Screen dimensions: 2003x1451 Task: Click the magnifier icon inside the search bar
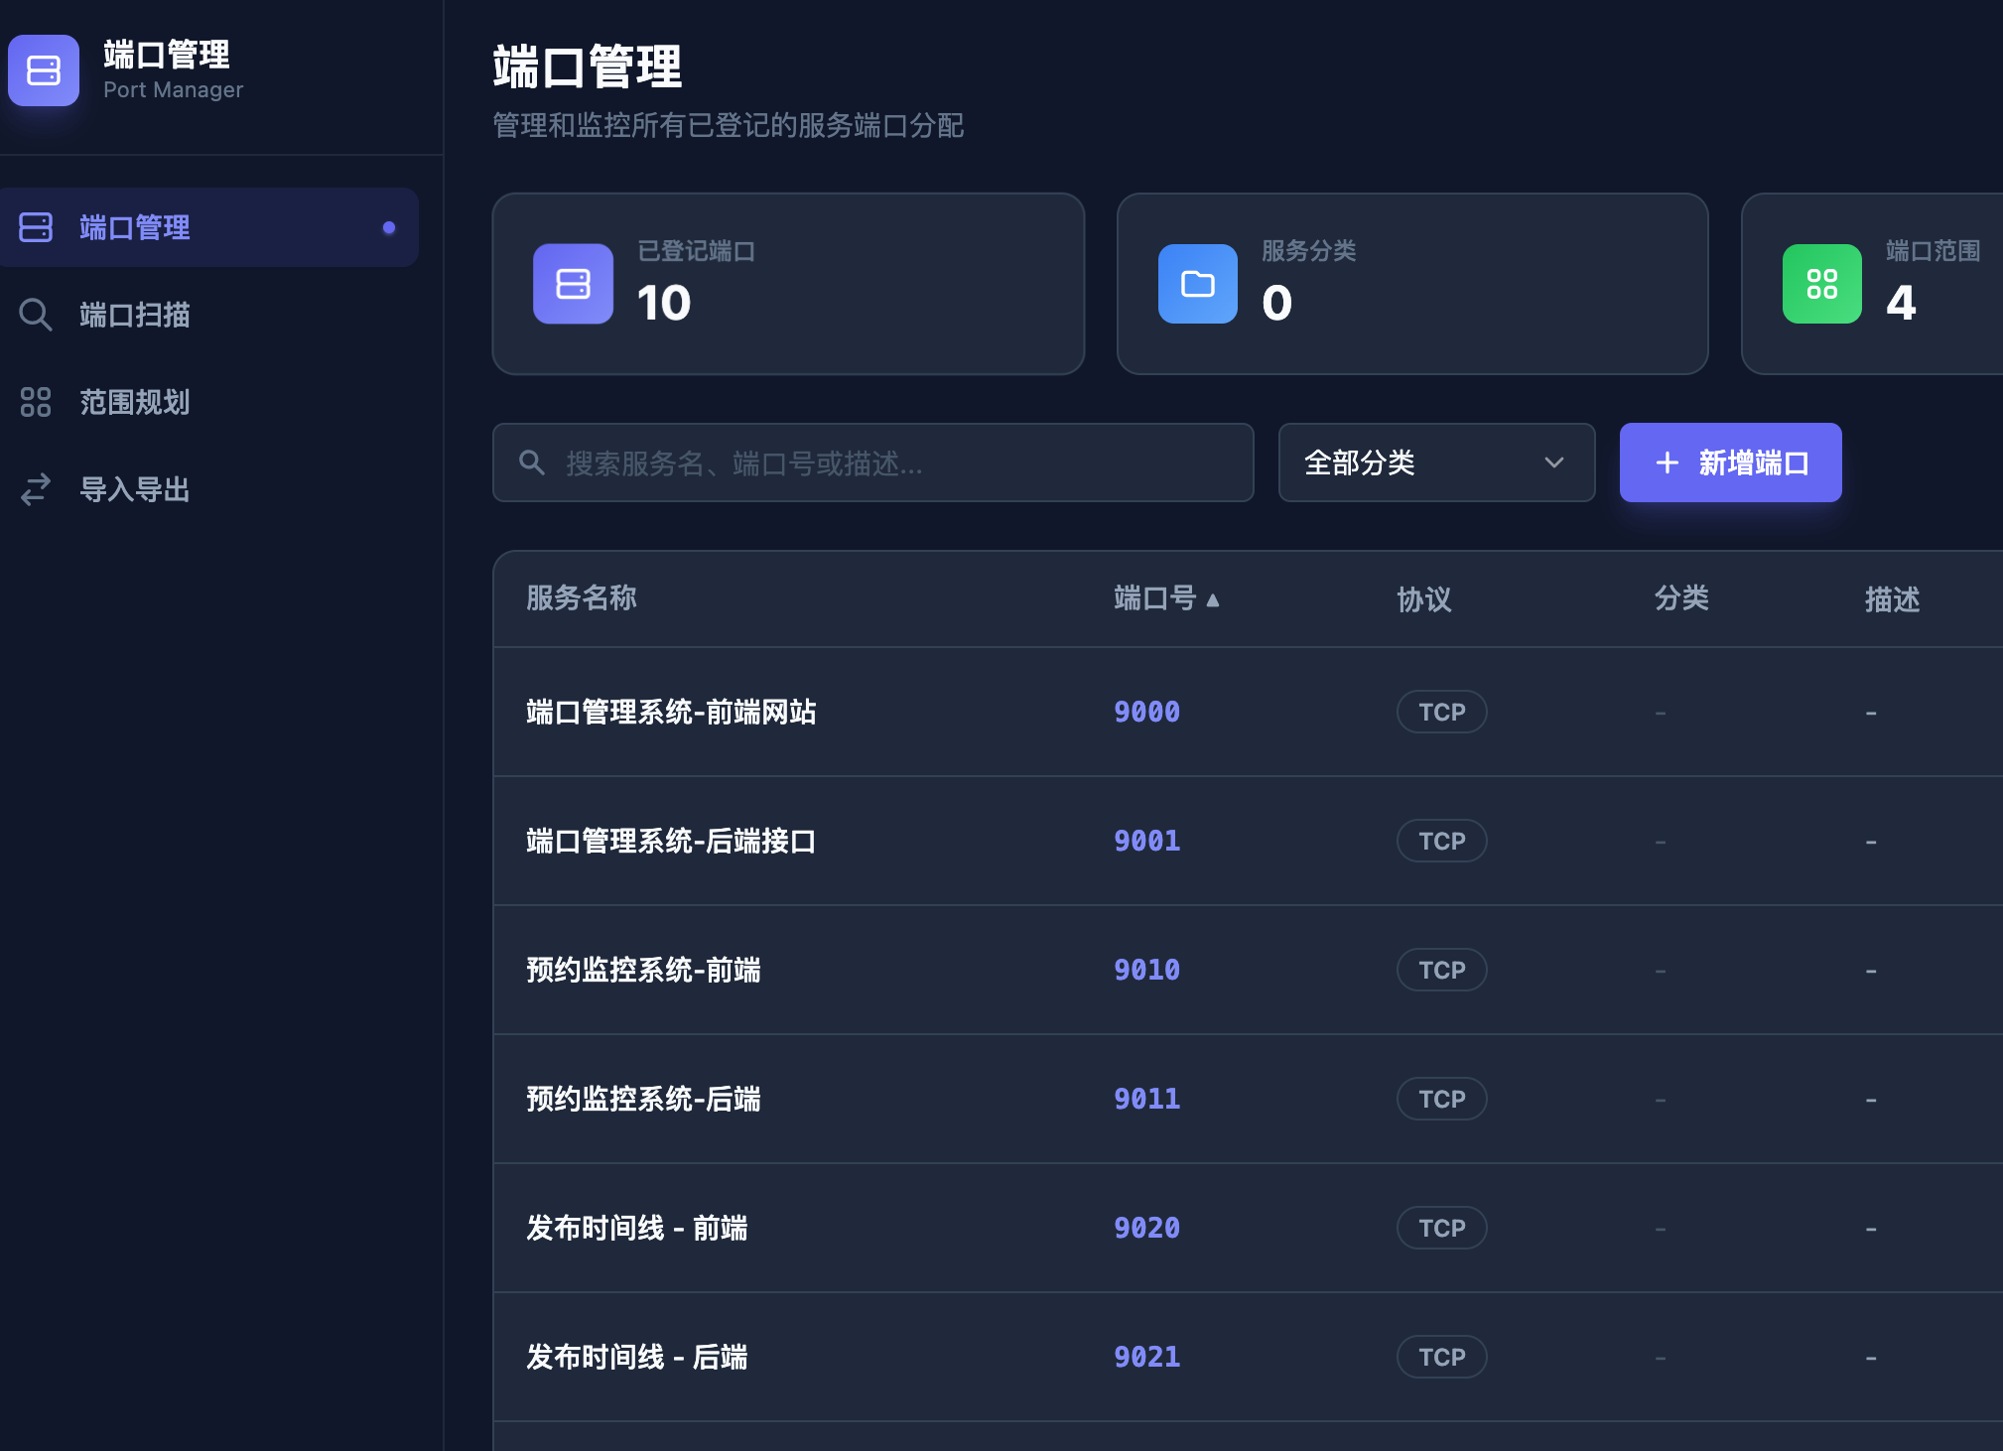[x=531, y=462]
